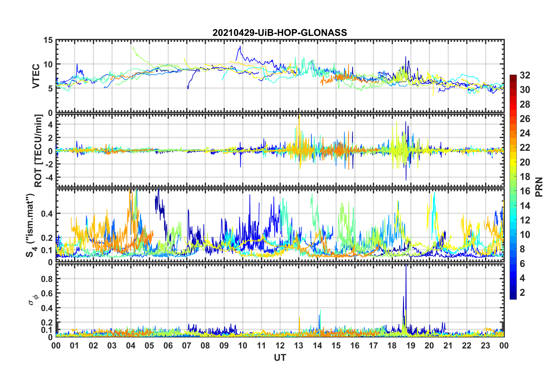The height and width of the screenshot is (374, 560).
Task: Click colorbar tick label 20
Action: 525,162
